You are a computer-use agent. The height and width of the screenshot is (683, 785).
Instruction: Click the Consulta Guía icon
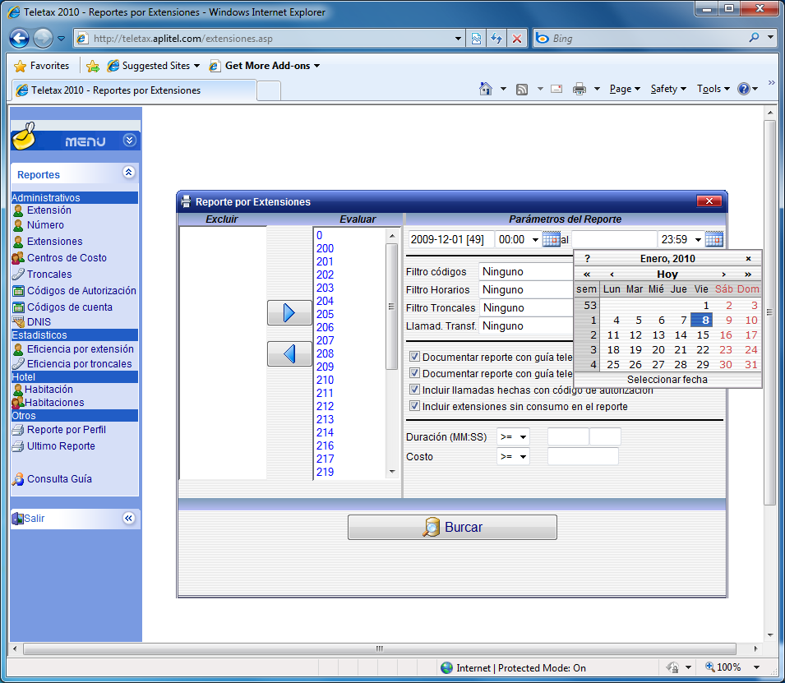tap(18, 479)
